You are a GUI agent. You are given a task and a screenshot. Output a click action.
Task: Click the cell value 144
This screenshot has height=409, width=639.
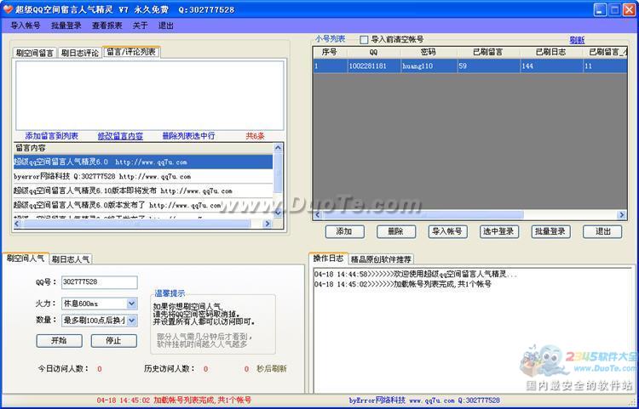tap(550, 65)
